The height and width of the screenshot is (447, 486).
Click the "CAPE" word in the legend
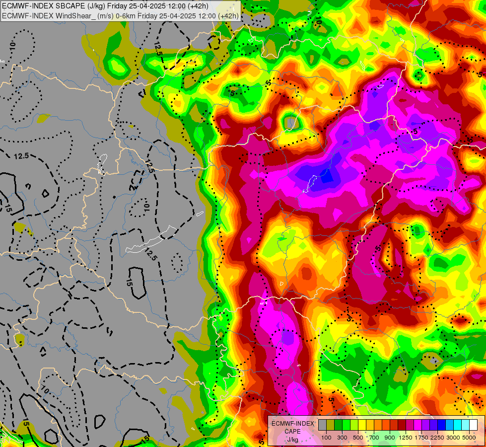coord(292,432)
